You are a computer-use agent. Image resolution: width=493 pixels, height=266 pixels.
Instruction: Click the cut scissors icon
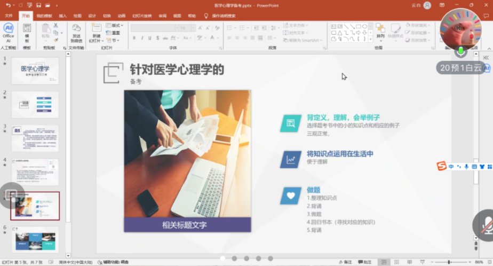[55, 26]
